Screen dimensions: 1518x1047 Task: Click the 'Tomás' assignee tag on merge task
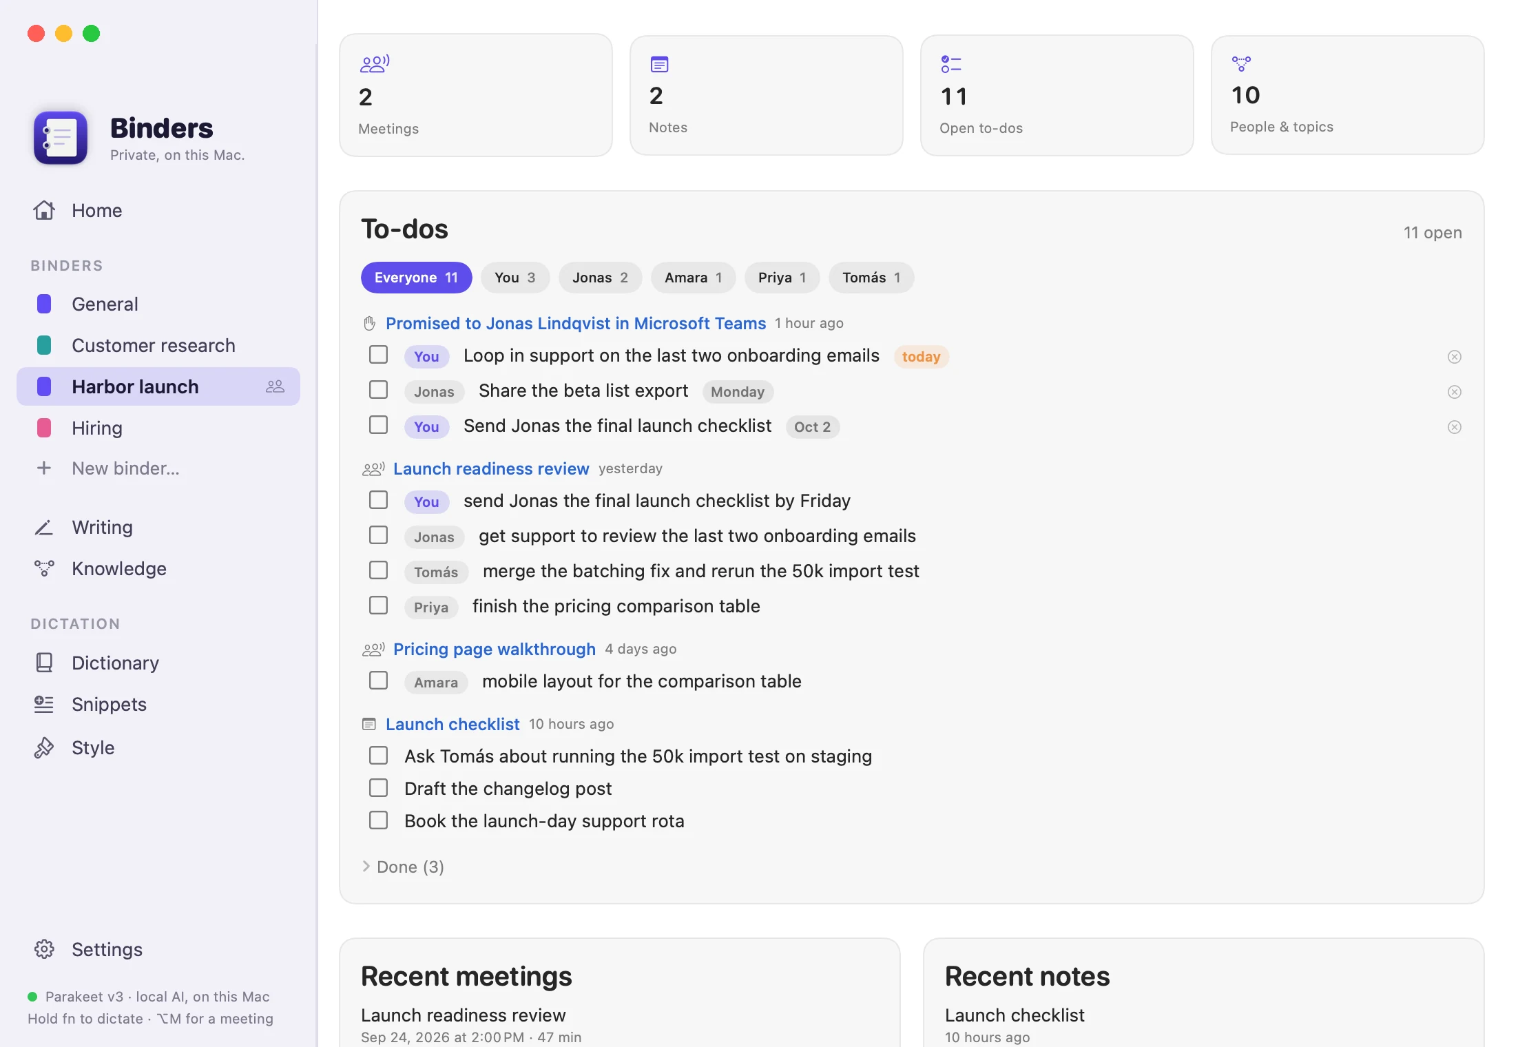[x=436, y=572]
